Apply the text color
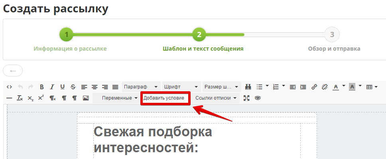Viewport: 386px width, 159px height. 336,87
